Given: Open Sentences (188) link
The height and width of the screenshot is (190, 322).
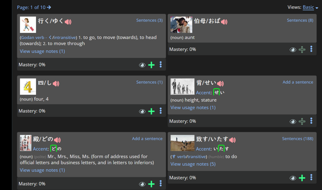Looking at the screenshot, I should [x=298, y=139].
